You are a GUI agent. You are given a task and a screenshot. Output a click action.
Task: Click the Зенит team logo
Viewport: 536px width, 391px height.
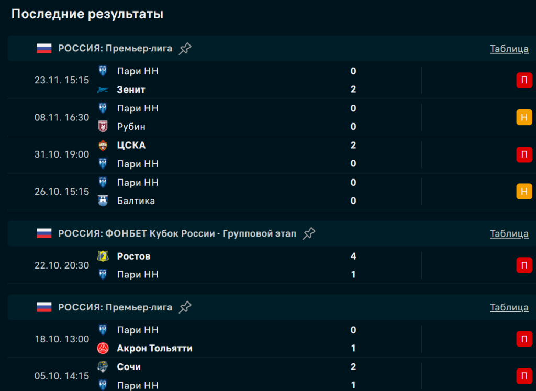point(103,90)
